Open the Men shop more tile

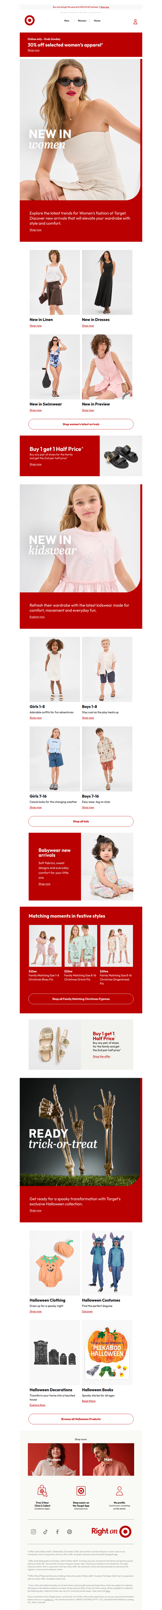coord(108,1459)
